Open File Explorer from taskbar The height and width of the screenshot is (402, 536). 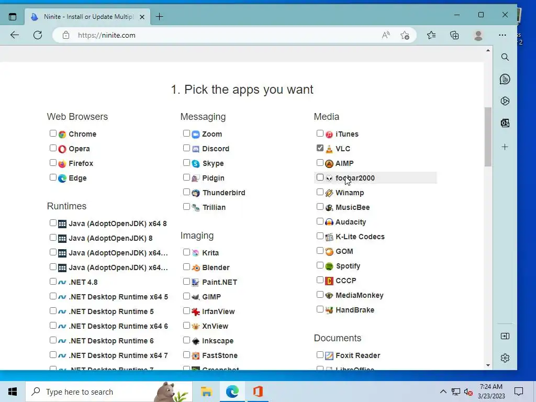pos(206,392)
